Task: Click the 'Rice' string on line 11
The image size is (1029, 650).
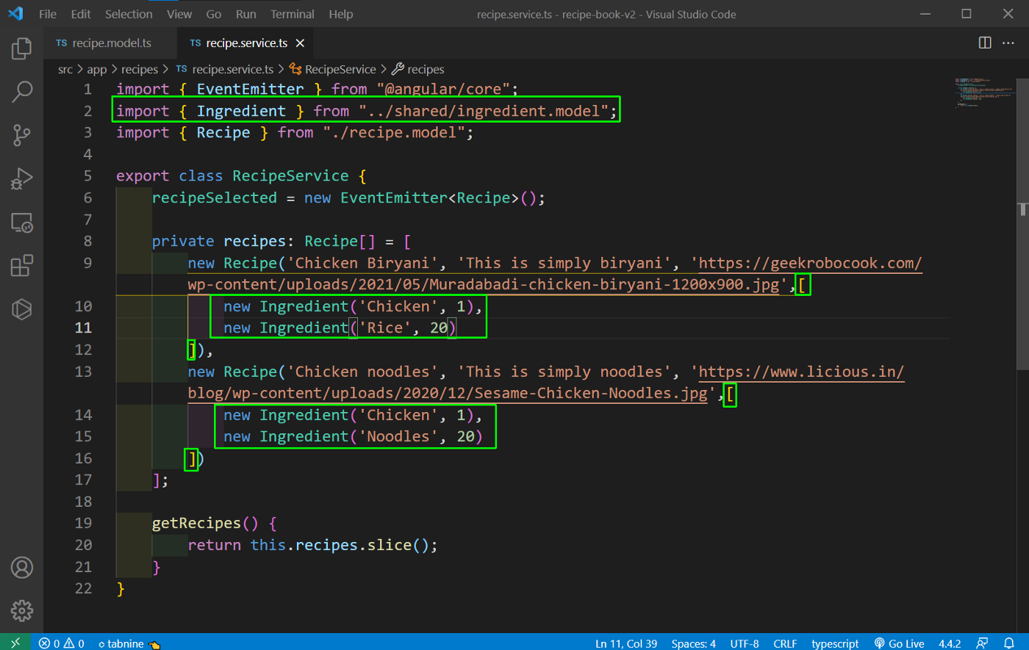Action: pos(384,328)
